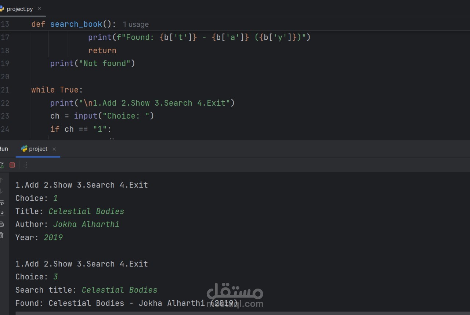470x315 pixels.
Task: Click menu output line just above 'Choice: 3'
Action: click(82, 264)
